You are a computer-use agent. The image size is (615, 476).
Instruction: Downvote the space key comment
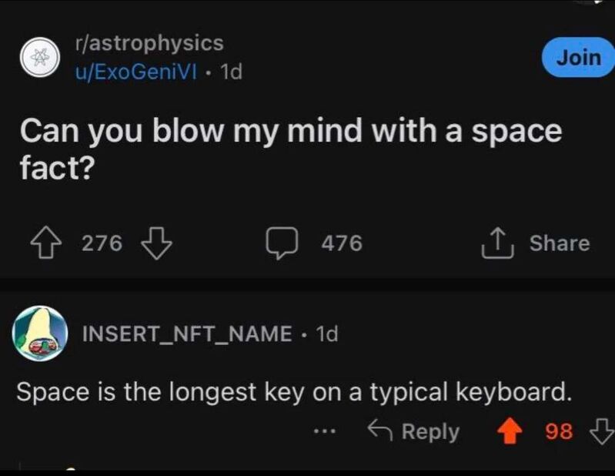click(x=602, y=431)
